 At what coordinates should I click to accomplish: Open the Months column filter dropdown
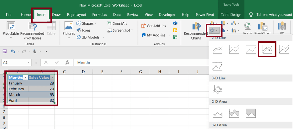click(x=25, y=78)
